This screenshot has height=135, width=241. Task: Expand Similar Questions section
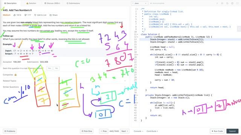coord(11,87)
